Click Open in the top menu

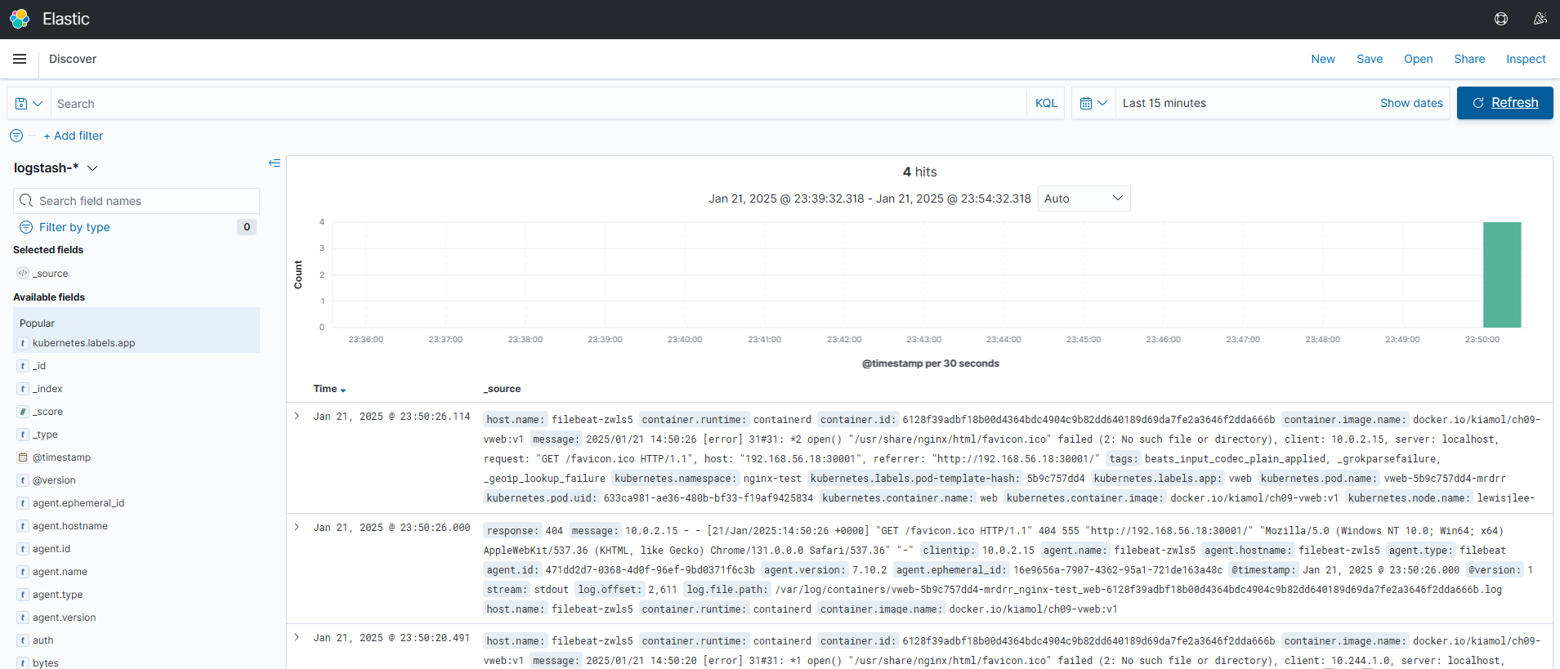(x=1419, y=59)
